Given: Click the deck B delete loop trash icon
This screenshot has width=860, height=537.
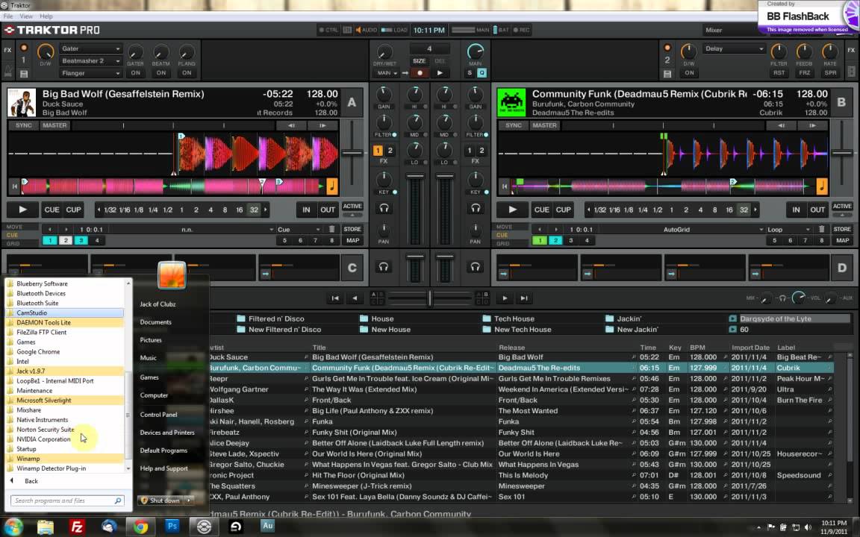Looking at the screenshot, I should pyautogui.click(x=822, y=229).
